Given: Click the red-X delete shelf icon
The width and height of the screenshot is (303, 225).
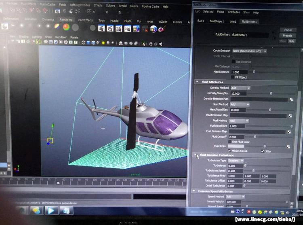Looking at the screenshot, I should pos(145,29).
